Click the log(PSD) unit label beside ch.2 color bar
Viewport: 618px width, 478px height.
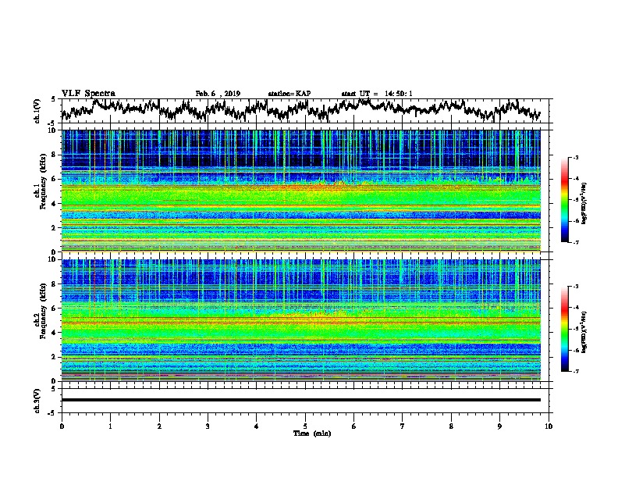[584, 332]
